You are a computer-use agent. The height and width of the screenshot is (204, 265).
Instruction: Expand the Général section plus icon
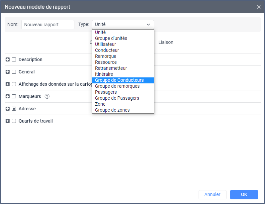click(8, 72)
